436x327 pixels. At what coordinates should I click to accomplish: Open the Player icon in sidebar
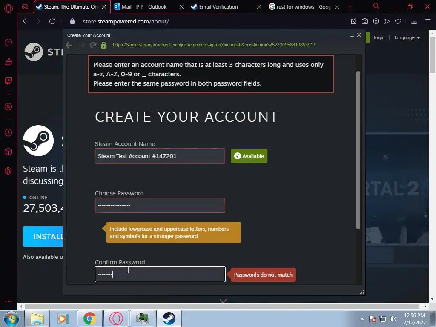[9, 107]
